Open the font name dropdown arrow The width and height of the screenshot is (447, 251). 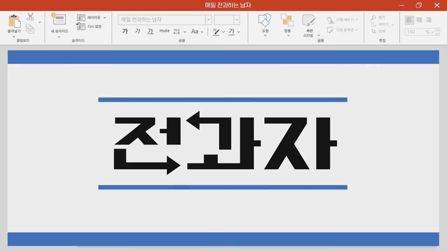(x=208, y=20)
